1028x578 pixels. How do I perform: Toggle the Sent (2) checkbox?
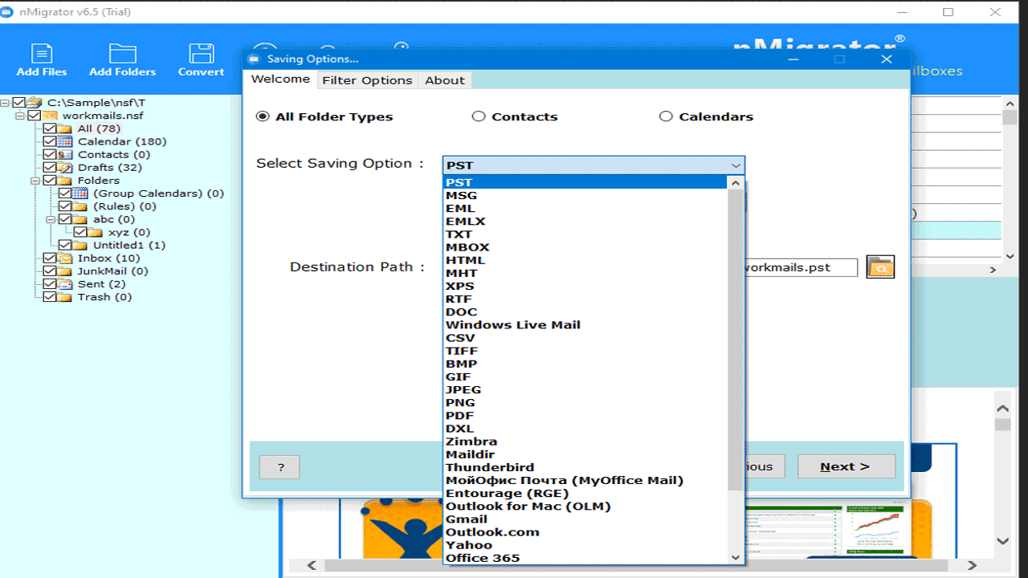pos(50,283)
